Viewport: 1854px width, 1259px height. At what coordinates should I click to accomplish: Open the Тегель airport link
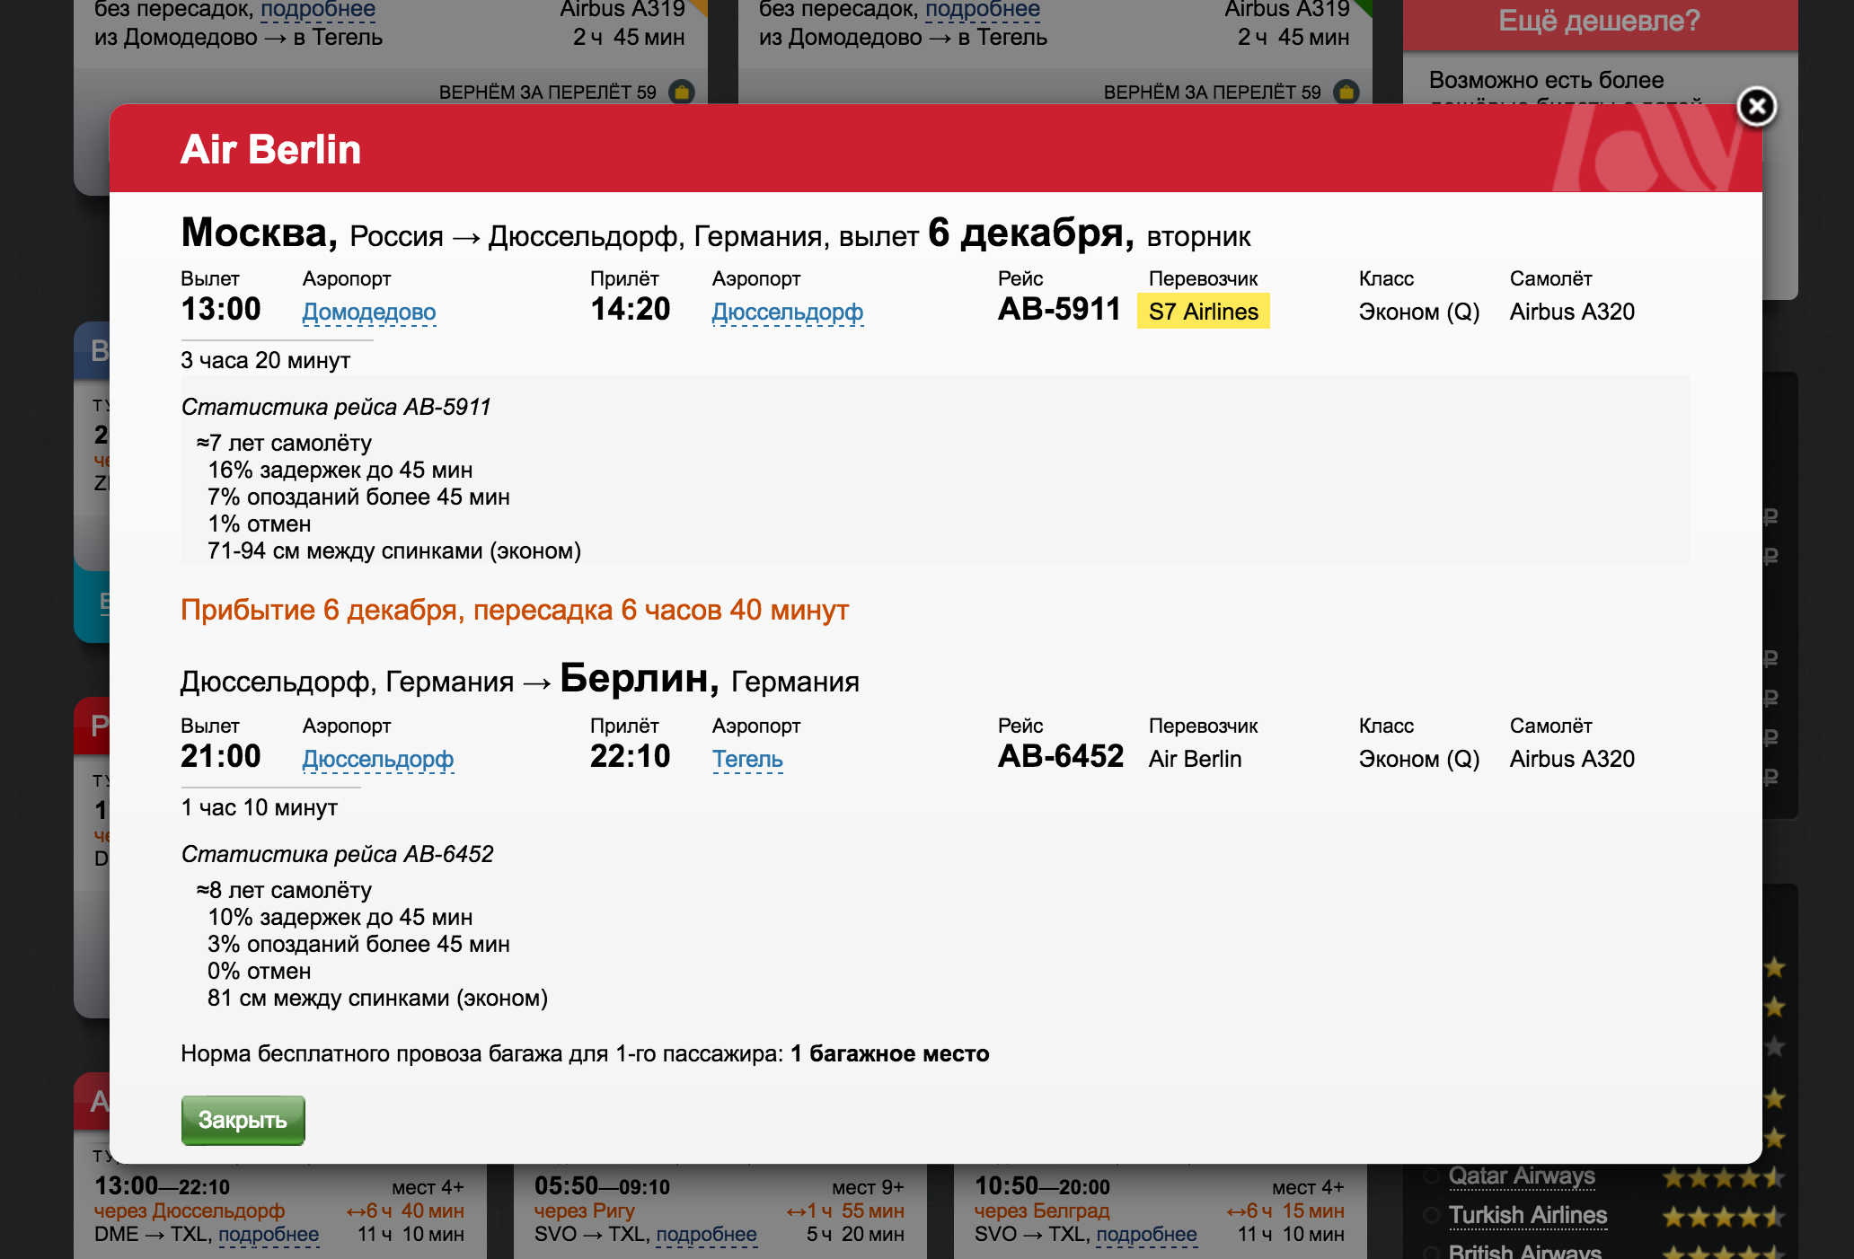[x=747, y=759]
